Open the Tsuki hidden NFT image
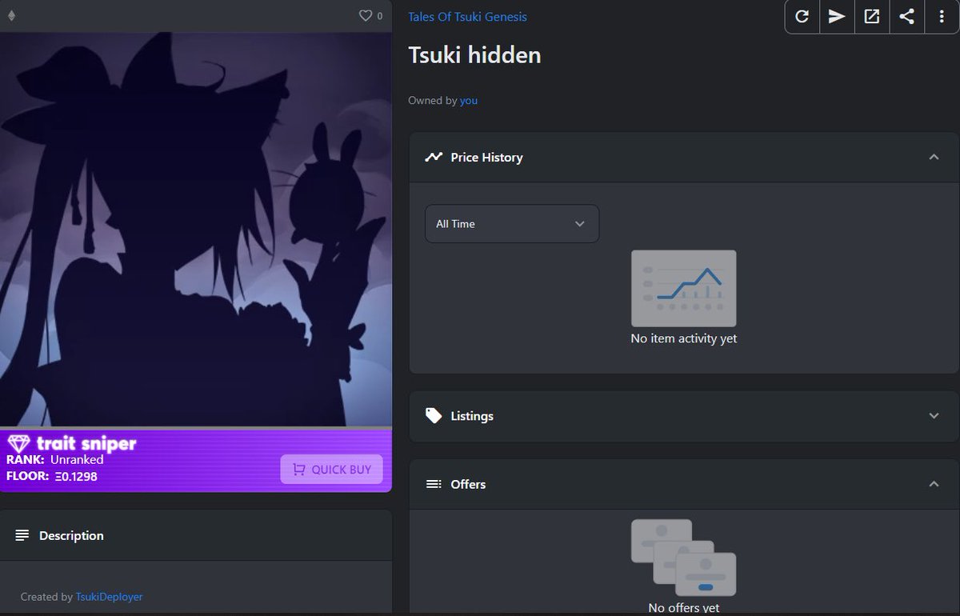The image size is (960, 616). pyautogui.click(x=196, y=229)
